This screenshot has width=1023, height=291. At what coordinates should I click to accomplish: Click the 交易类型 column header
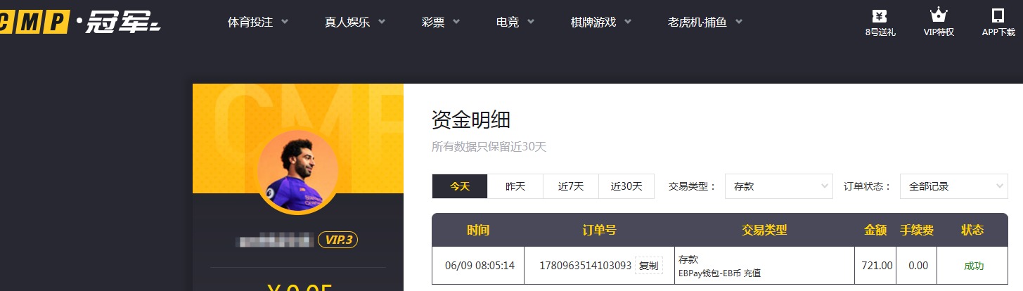click(764, 230)
